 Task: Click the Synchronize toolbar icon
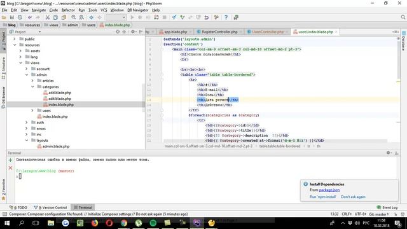click(x=20, y=17)
